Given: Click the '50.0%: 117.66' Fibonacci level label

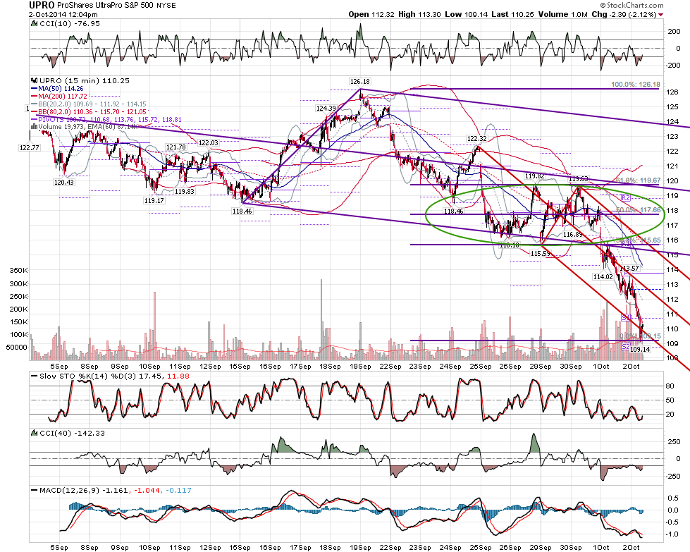Looking at the screenshot, I should tap(638, 210).
